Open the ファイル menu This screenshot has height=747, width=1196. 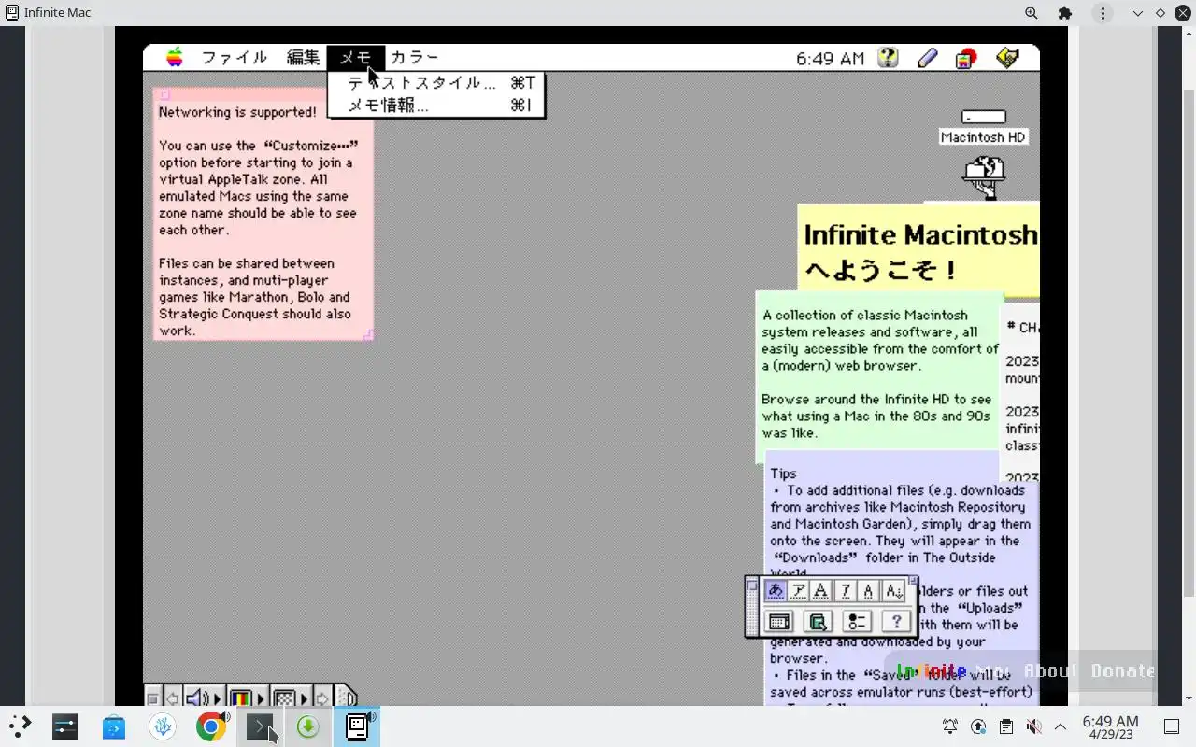(x=235, y=58)
